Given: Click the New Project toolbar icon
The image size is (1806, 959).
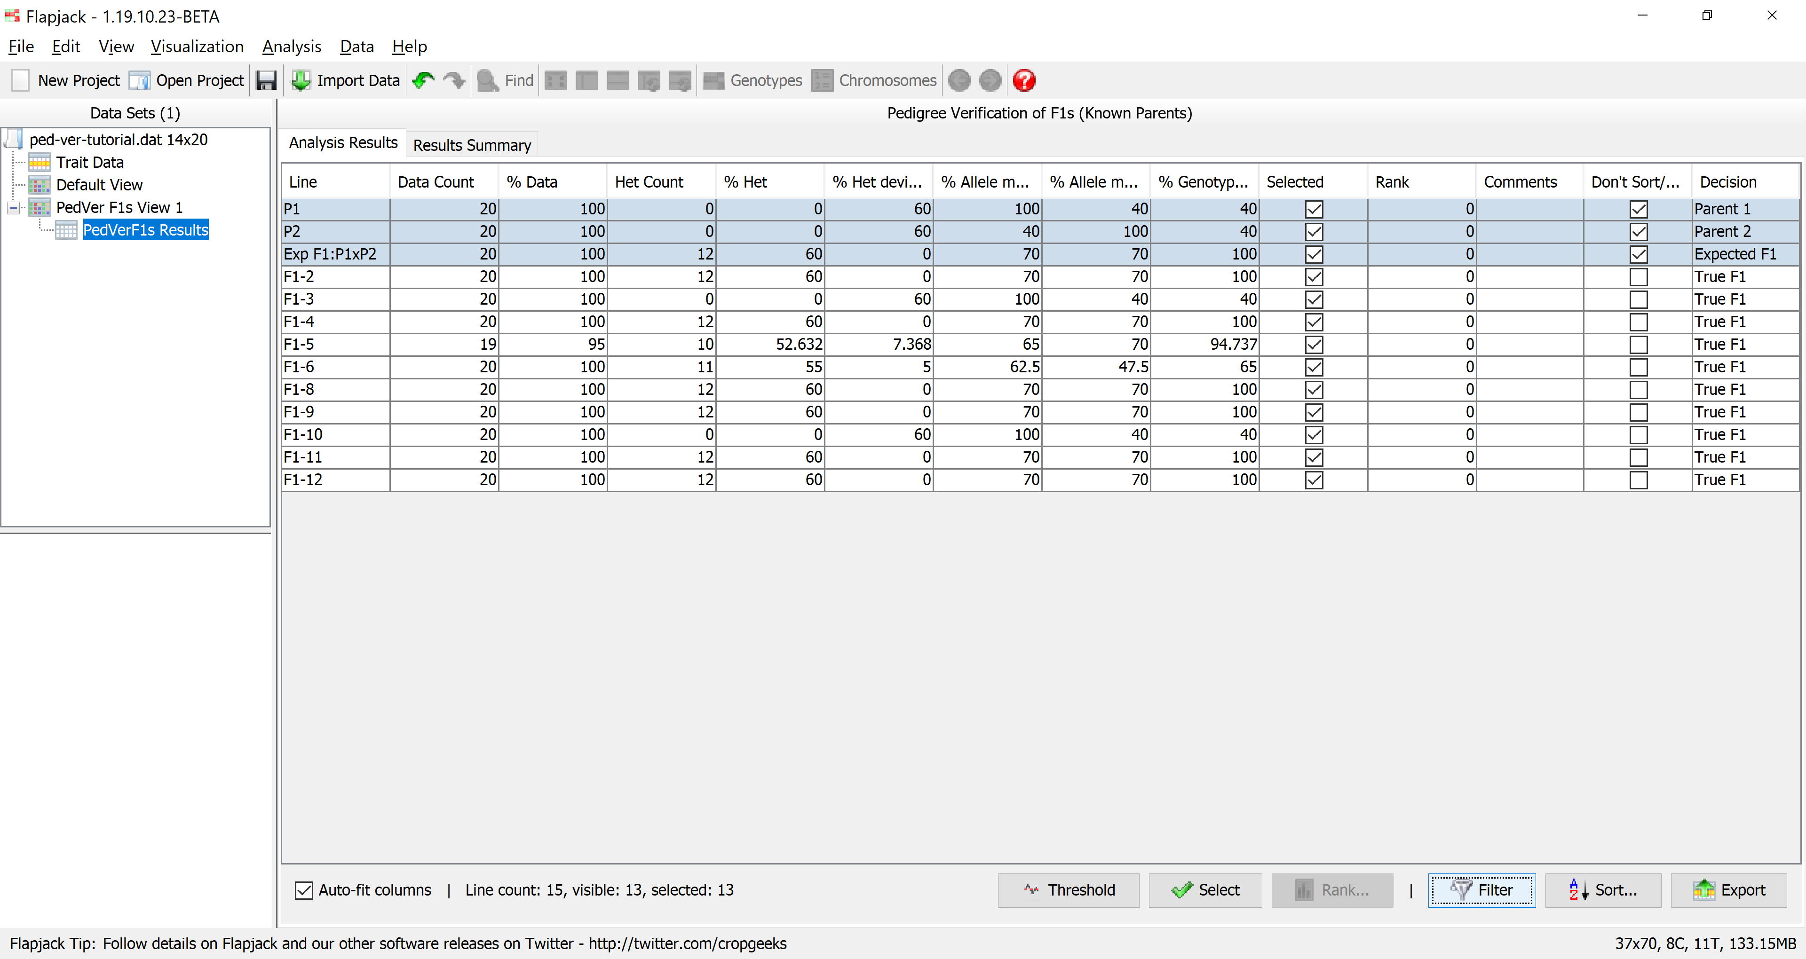Looking at the screenshot, I should pos(21,80).
